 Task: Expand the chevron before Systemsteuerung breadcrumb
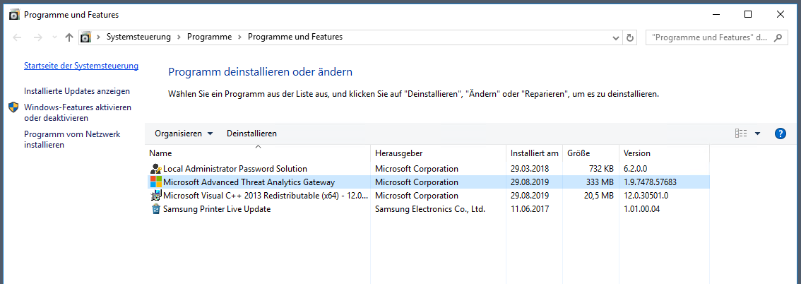[98, 37]
